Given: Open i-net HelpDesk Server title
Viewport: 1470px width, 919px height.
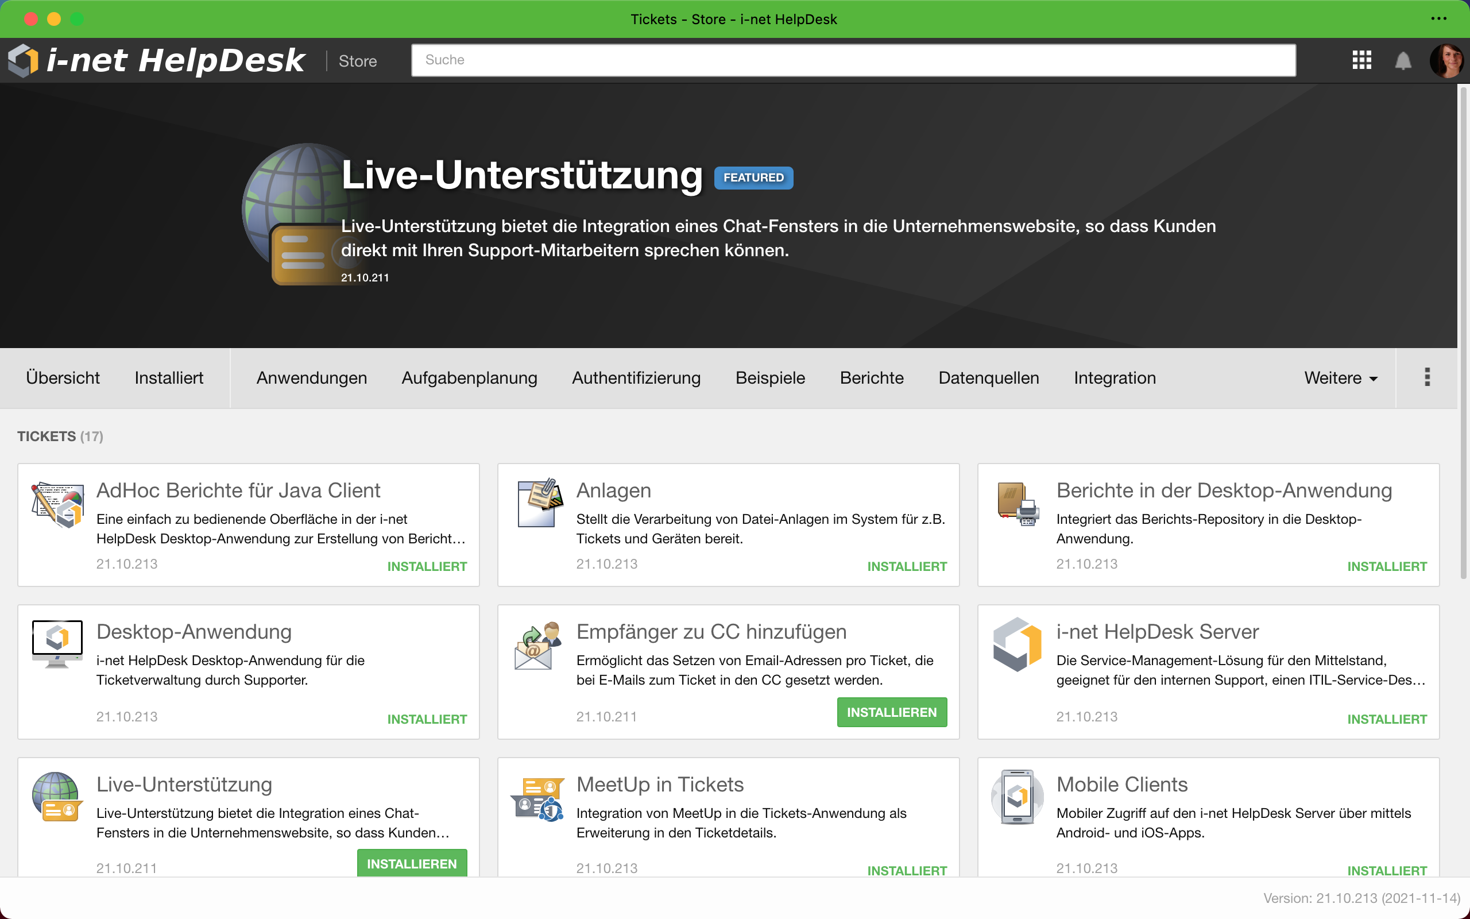Looking at the screenshot, I should coord(1157,631).
